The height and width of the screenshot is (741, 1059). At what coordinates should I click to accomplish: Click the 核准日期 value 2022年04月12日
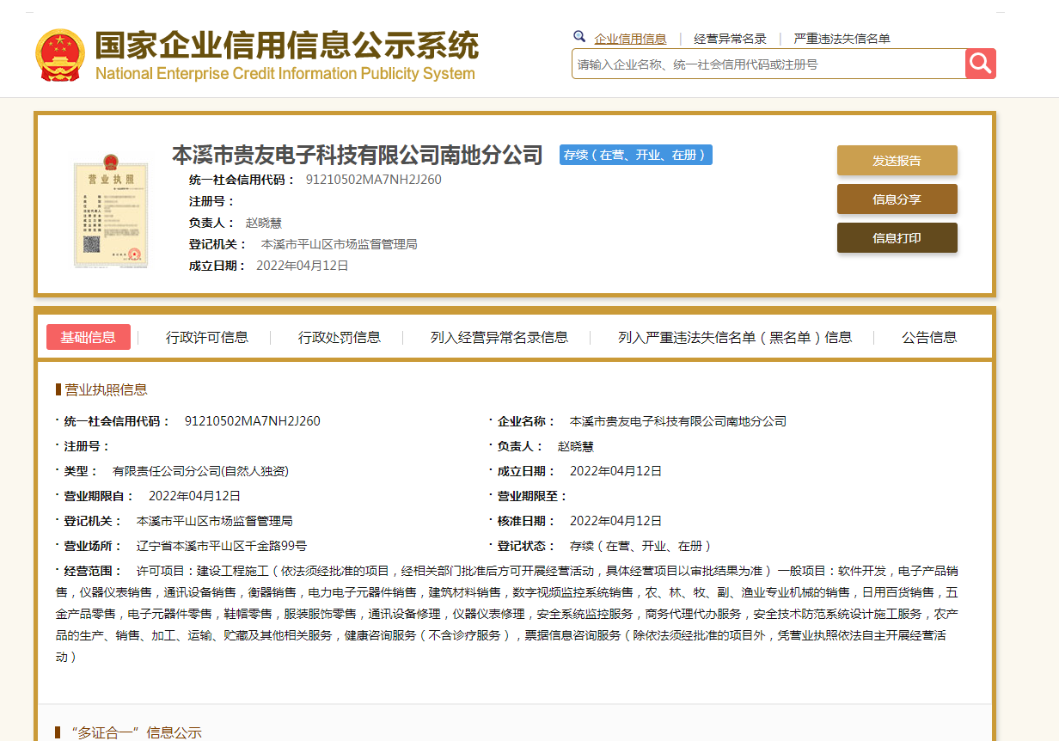click(616, 521)
